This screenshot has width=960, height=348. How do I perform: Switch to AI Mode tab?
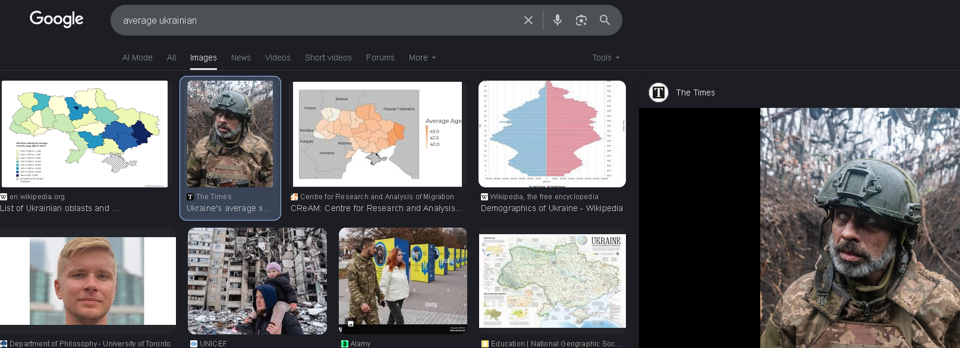tap(137, 58)
